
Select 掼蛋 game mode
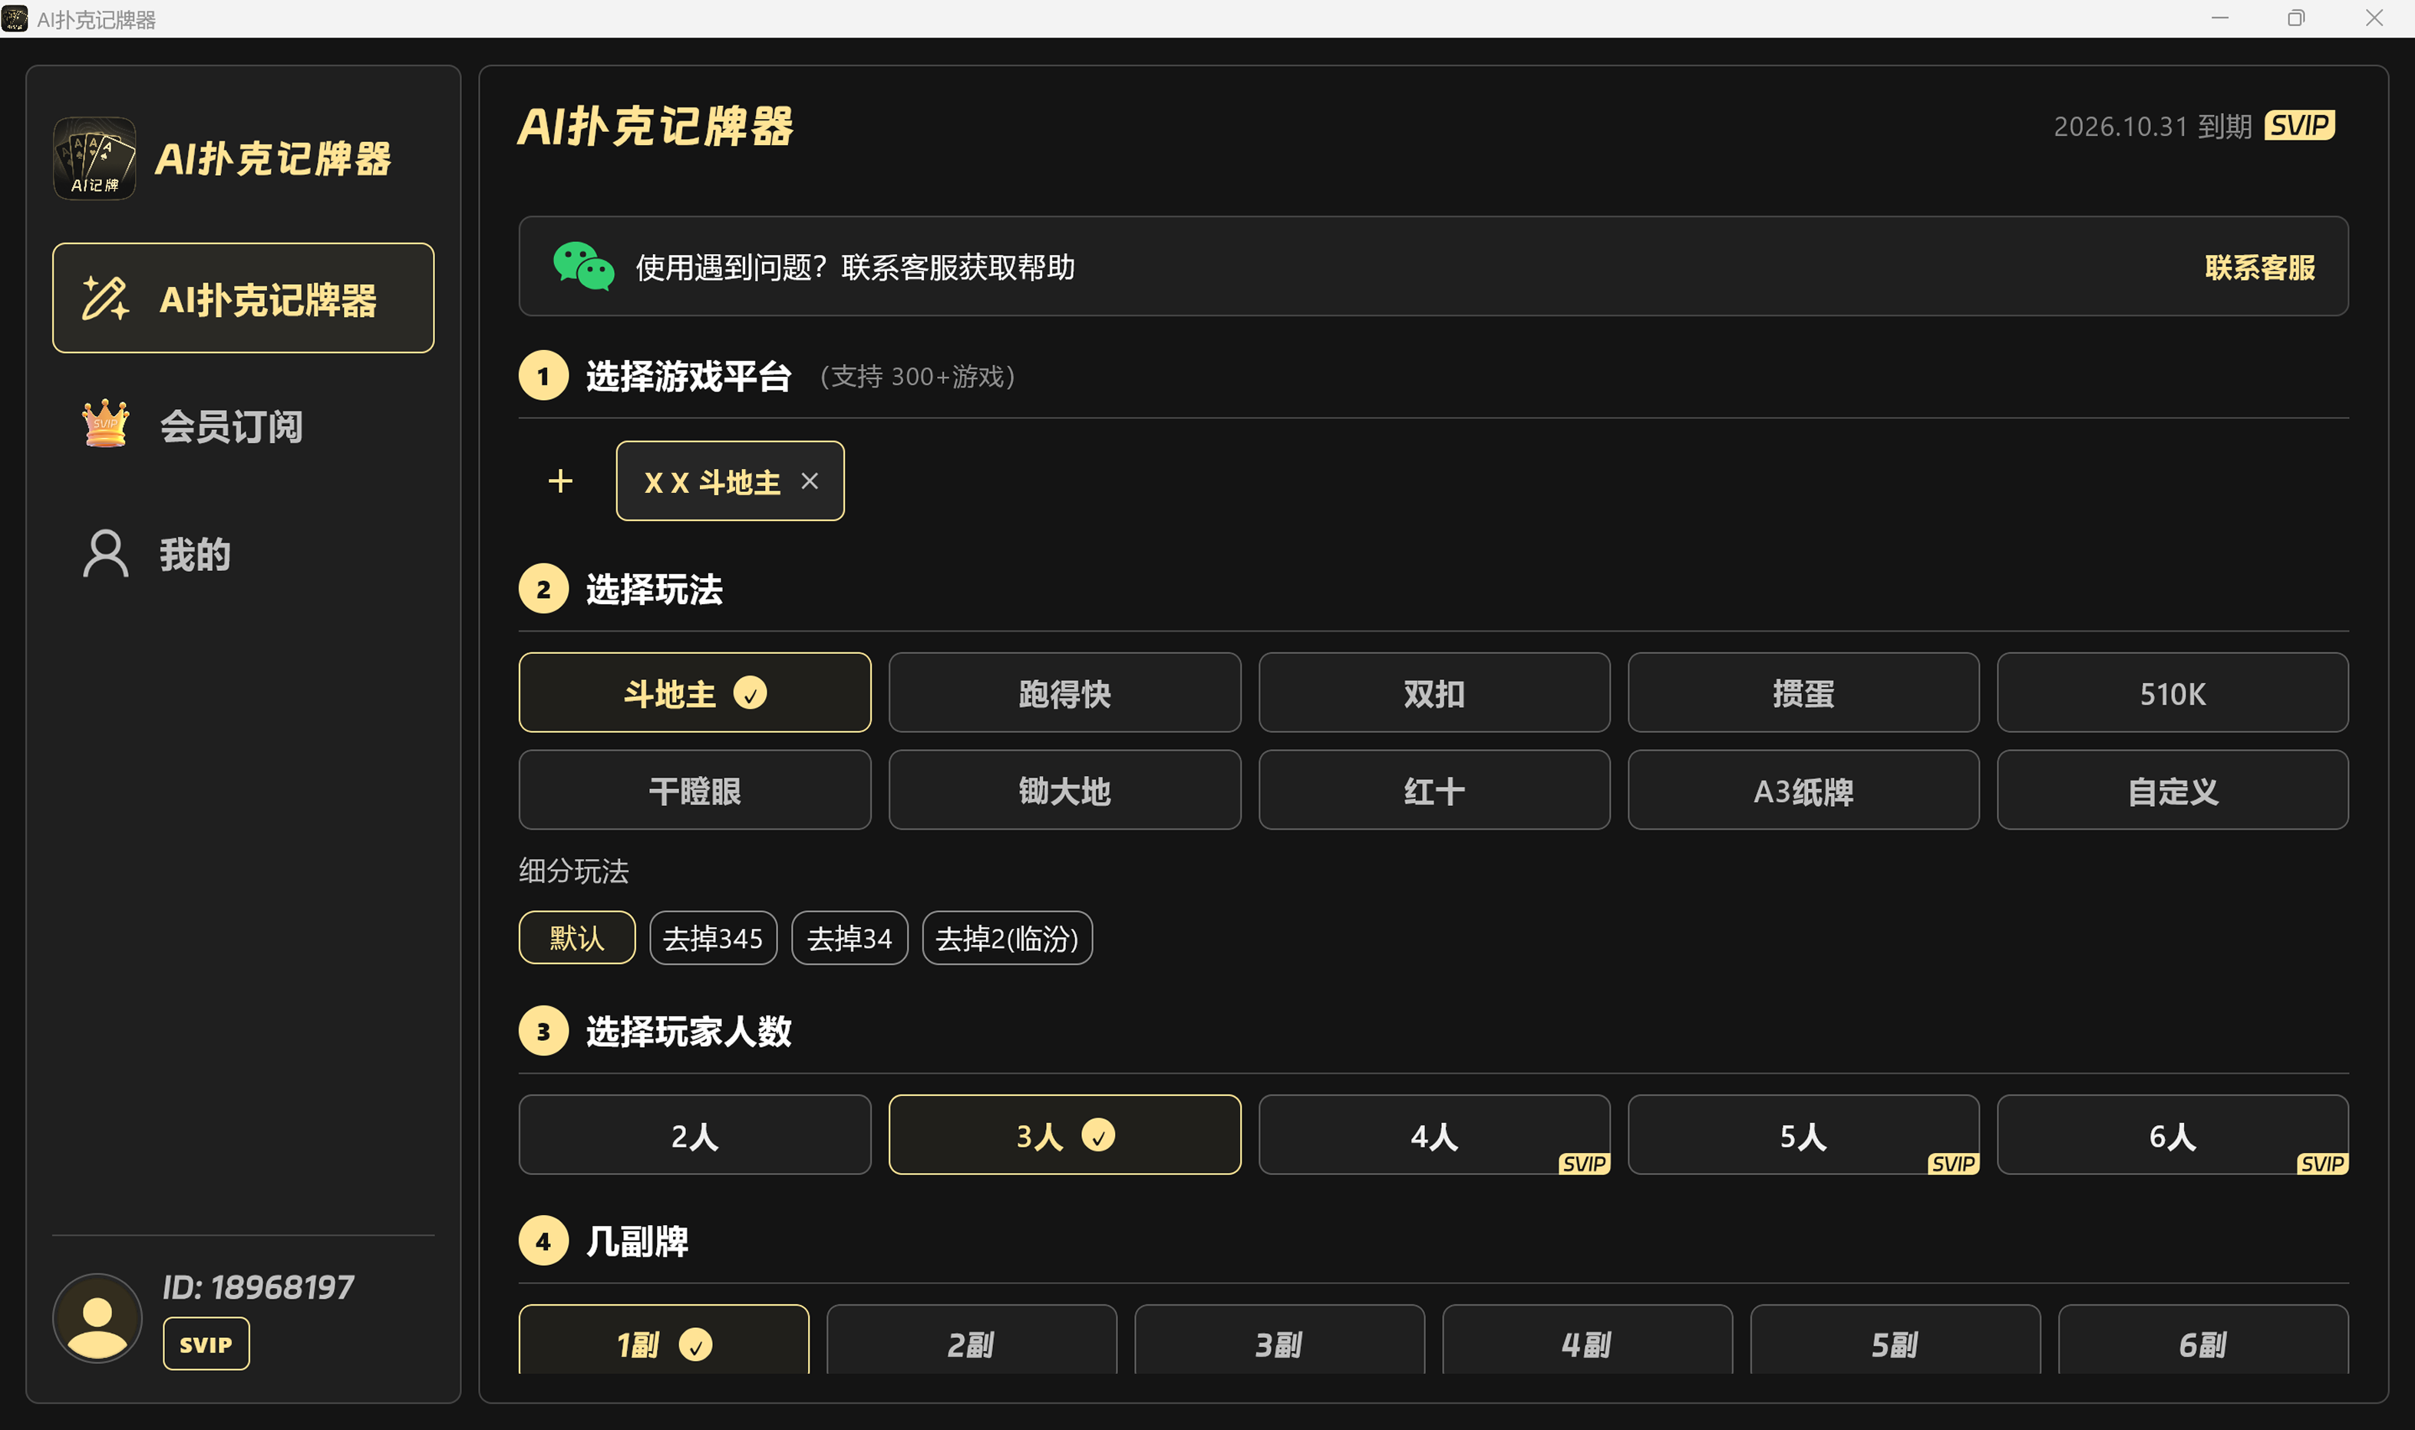(1803, 693)
